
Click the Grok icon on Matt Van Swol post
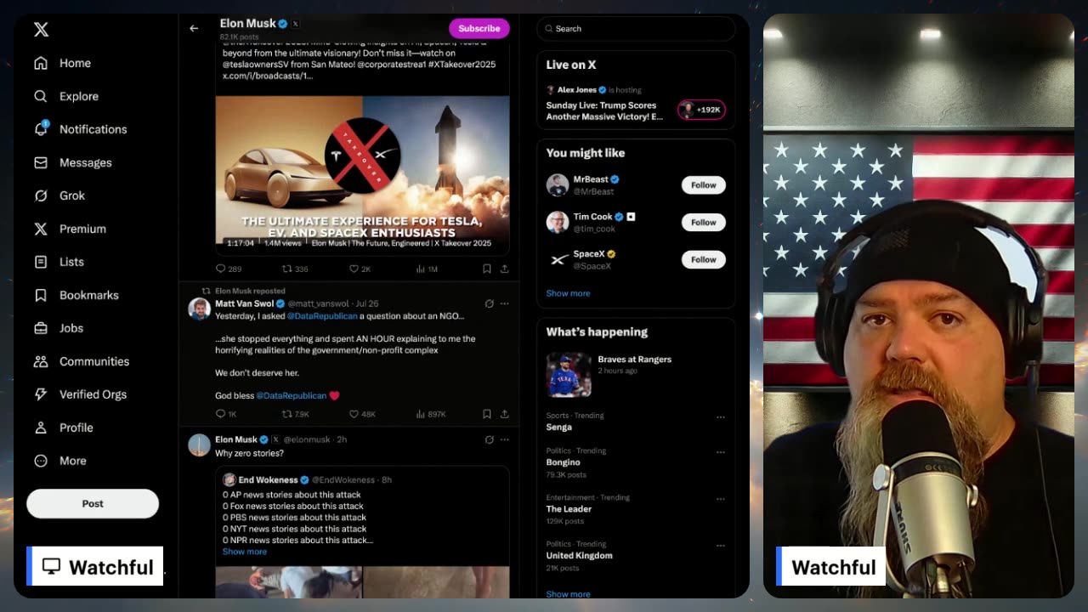tap(489, 303)
